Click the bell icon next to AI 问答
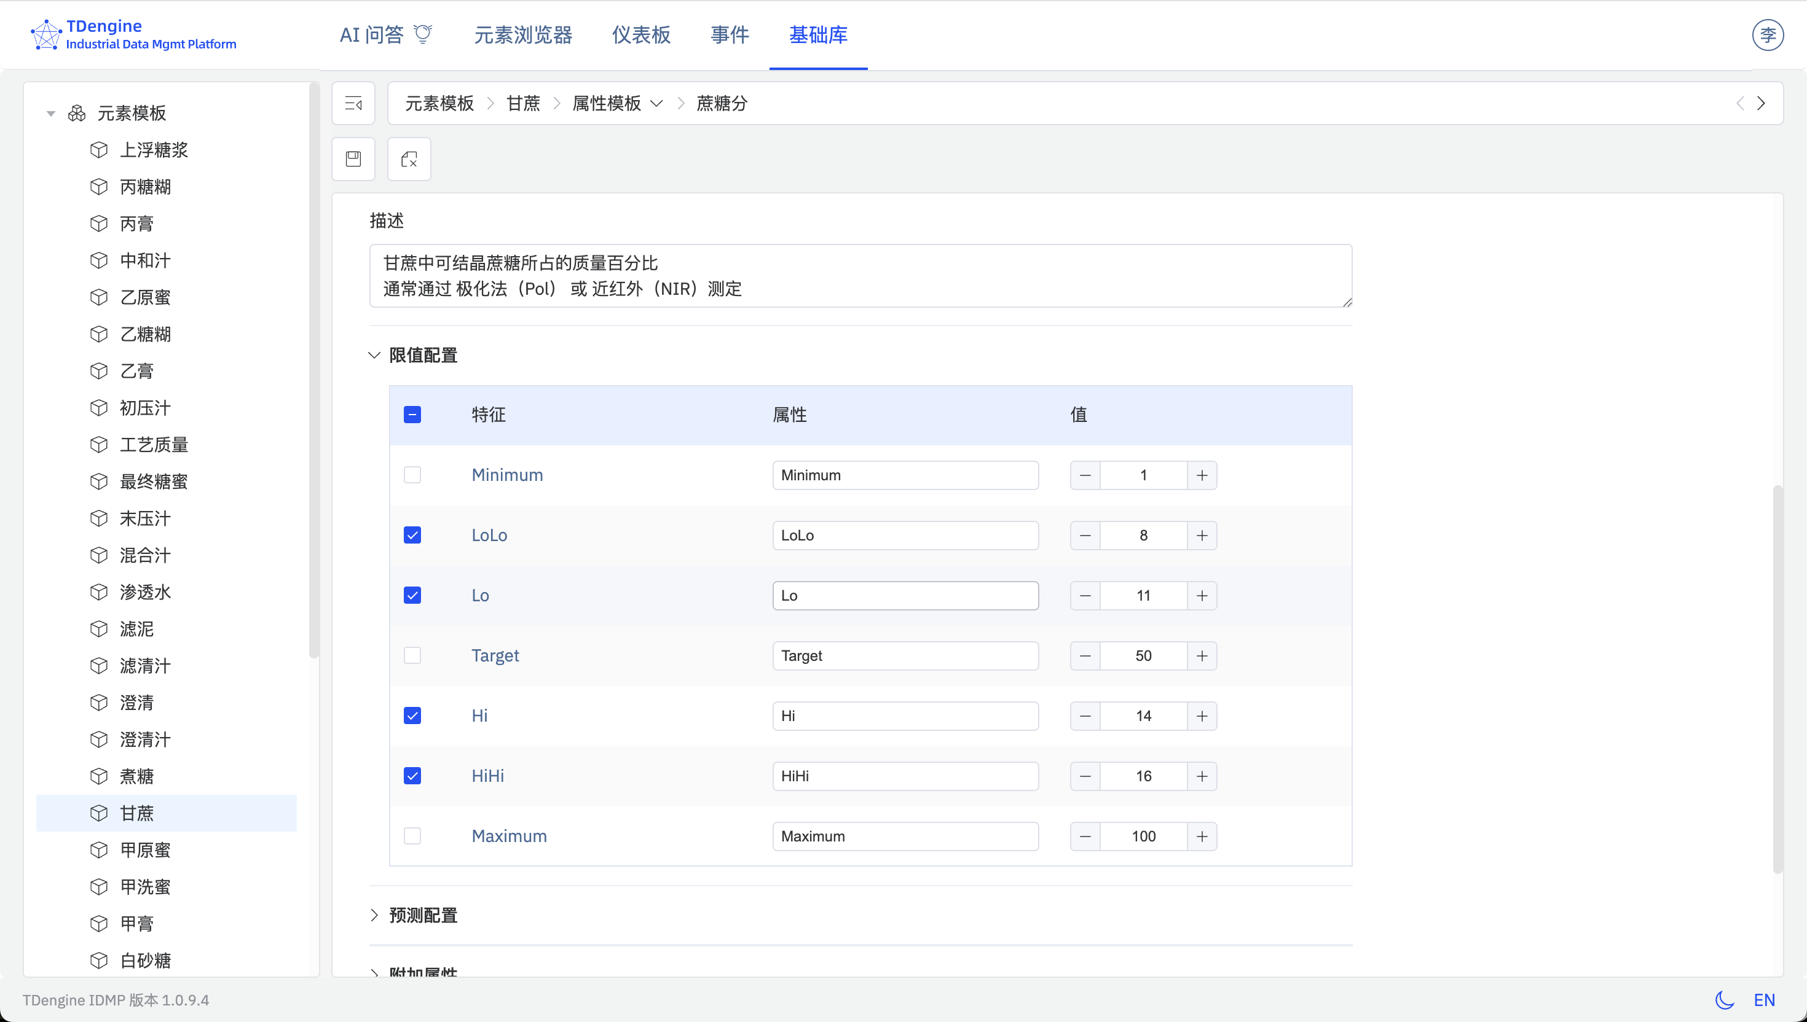The height and width of the screenshot is (1022, 1807). [423, 34]
